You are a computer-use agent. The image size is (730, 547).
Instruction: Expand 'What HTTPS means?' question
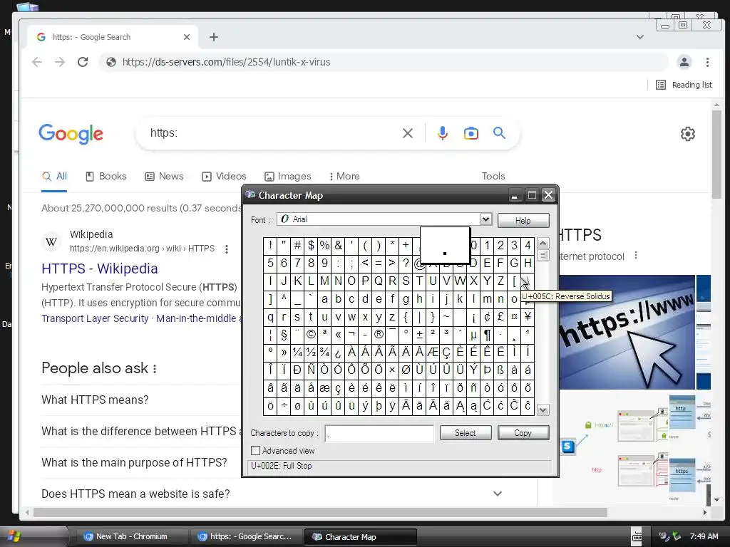coord(95,400)
